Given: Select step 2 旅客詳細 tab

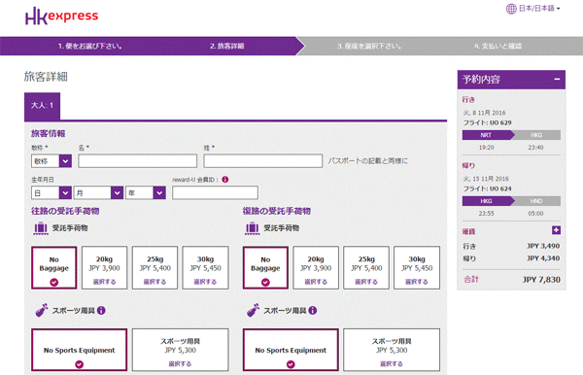Looking at the screenshot, I should 226,46.
